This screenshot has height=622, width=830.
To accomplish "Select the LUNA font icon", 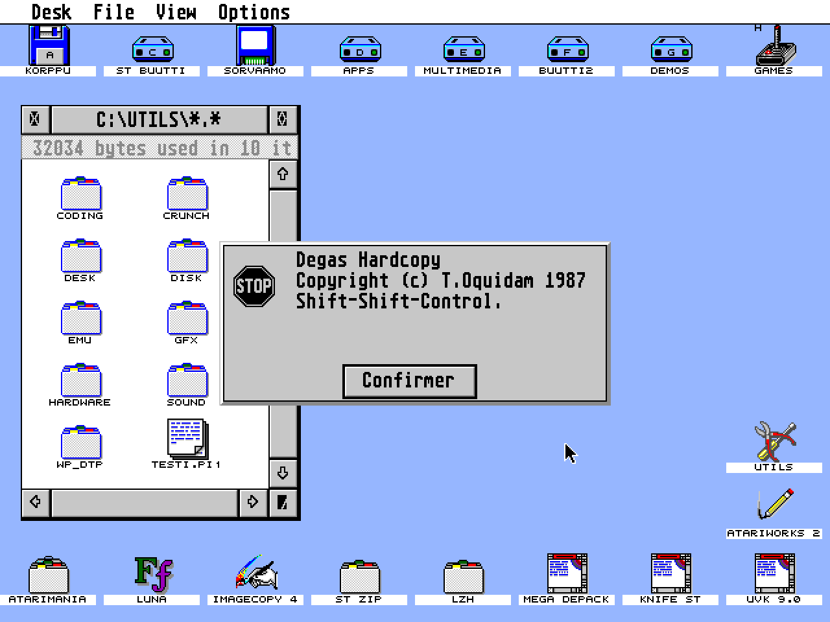I will coord(152,574).
